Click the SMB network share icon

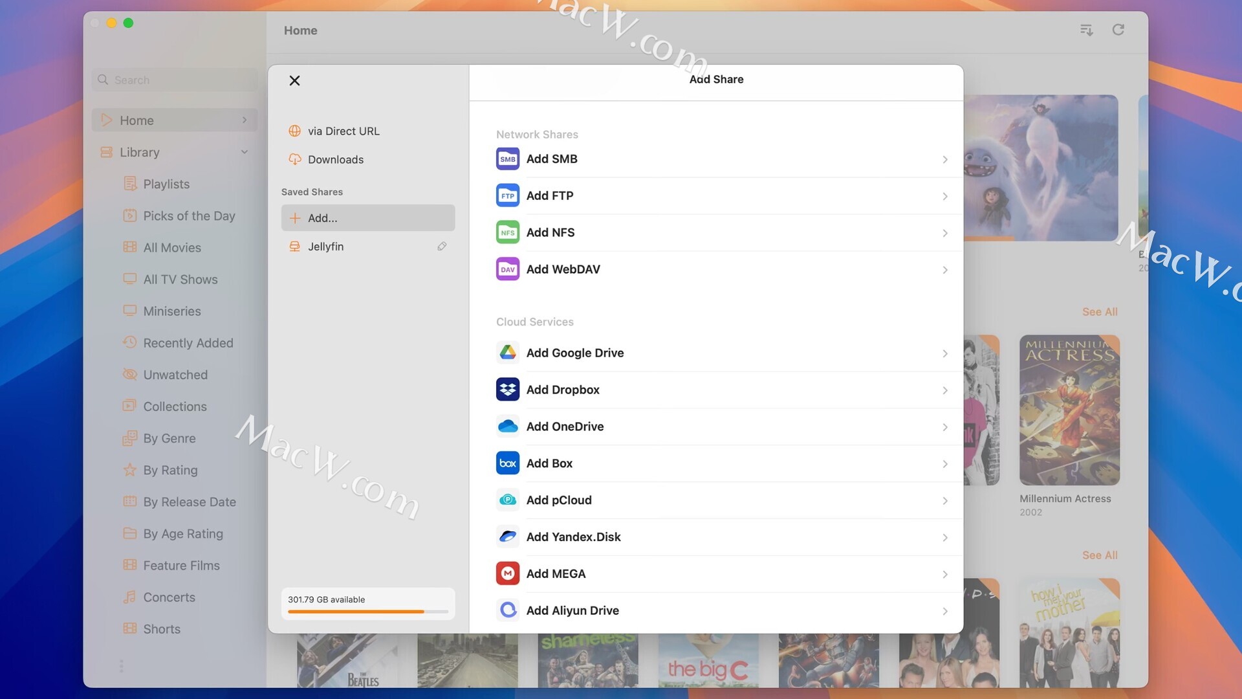[507, 159]
